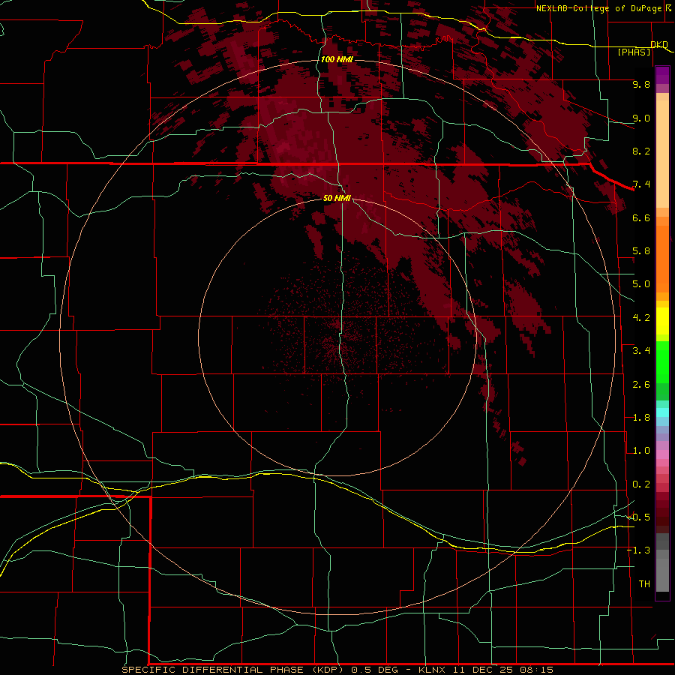The height and width of the screenshot is (675, 675).
Task: Click the 9.8 legend value
Action: point(641,84)
